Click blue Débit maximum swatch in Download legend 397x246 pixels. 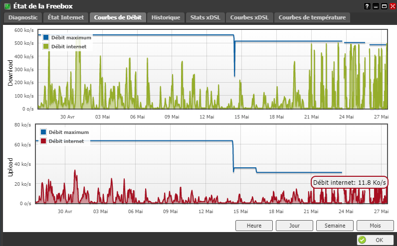46,37
